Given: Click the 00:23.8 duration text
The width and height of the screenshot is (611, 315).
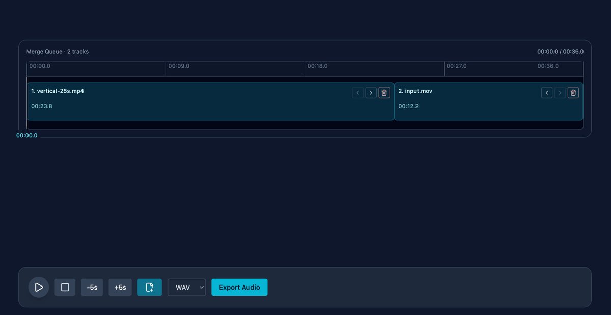Looking at the screenshot, I should point(42,106).
